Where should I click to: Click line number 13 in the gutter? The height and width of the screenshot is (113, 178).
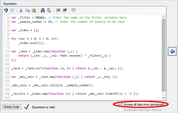(x=8, y=68)
